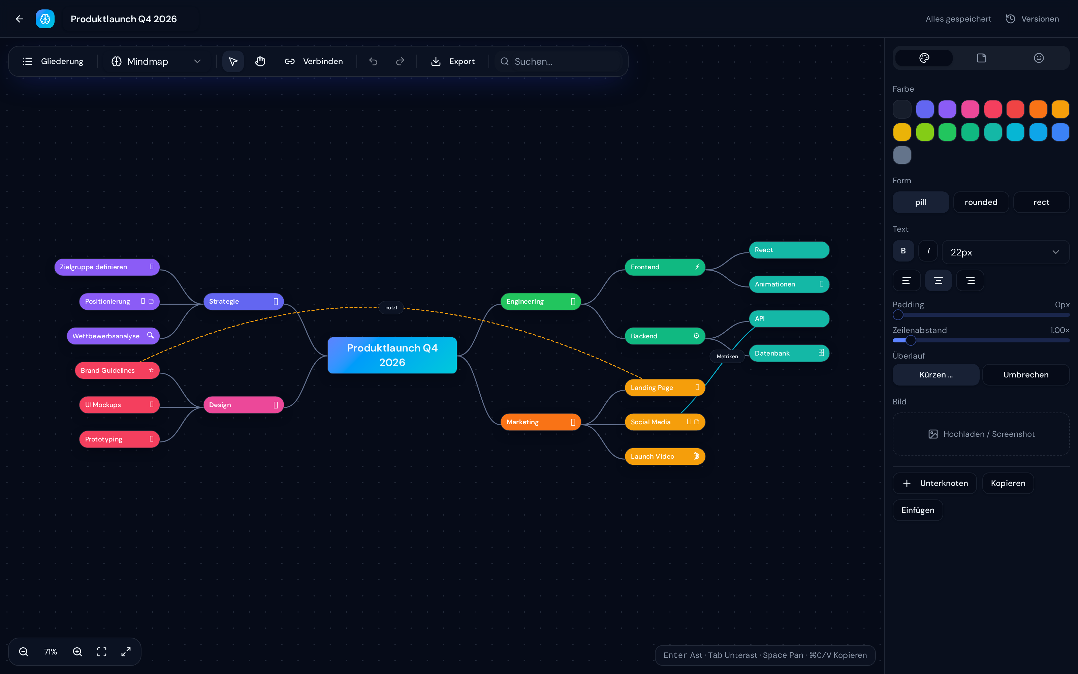This screenshot has height=674, width=1078.
Task: Align node text right
Action: (x=970, y=280)
